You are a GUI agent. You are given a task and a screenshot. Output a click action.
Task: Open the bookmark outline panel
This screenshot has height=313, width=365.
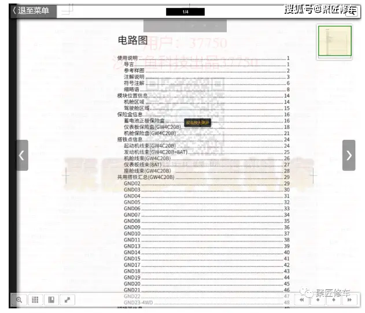pos(51,300)
